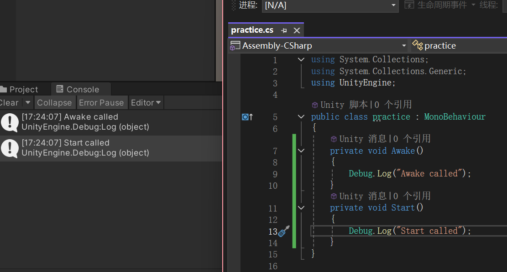Click the screwdriver icon next to line 13

[x=283, y=232]
